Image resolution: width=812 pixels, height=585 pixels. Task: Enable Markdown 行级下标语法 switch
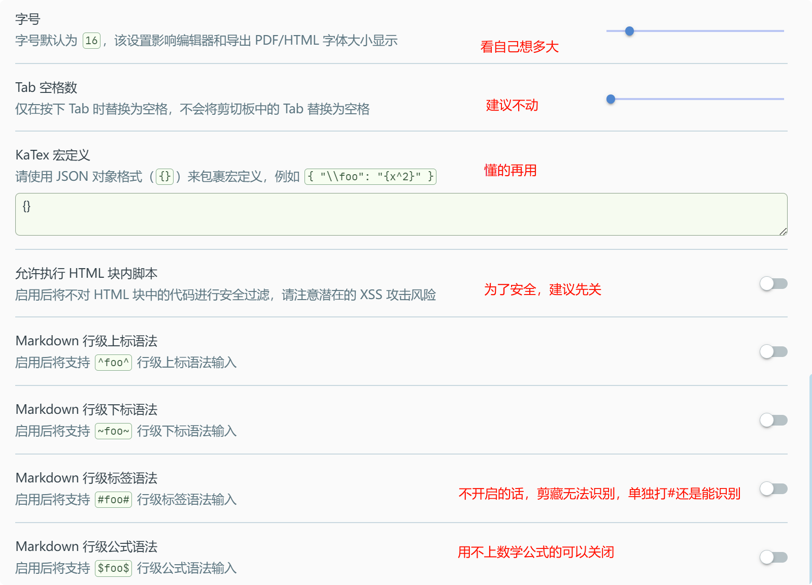coord(773,420)
